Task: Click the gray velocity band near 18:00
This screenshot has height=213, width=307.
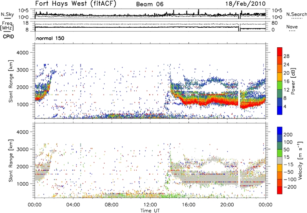Action: click(x=208, y=178)
